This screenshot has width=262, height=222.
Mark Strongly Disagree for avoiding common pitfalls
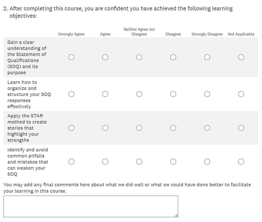(x=207, y=162)
